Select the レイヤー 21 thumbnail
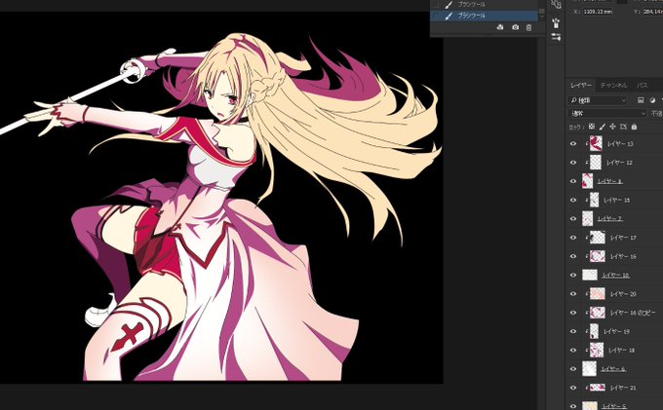The width and height of the screenshot is (663, 410). (598, 388)
